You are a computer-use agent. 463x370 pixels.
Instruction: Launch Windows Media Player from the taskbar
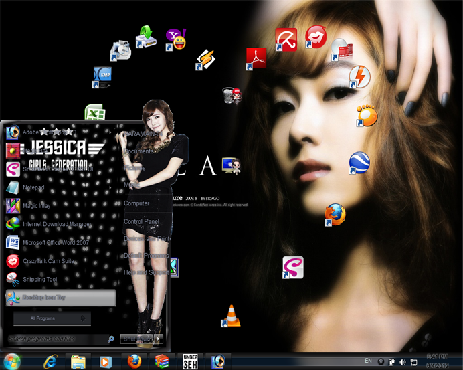106,362
